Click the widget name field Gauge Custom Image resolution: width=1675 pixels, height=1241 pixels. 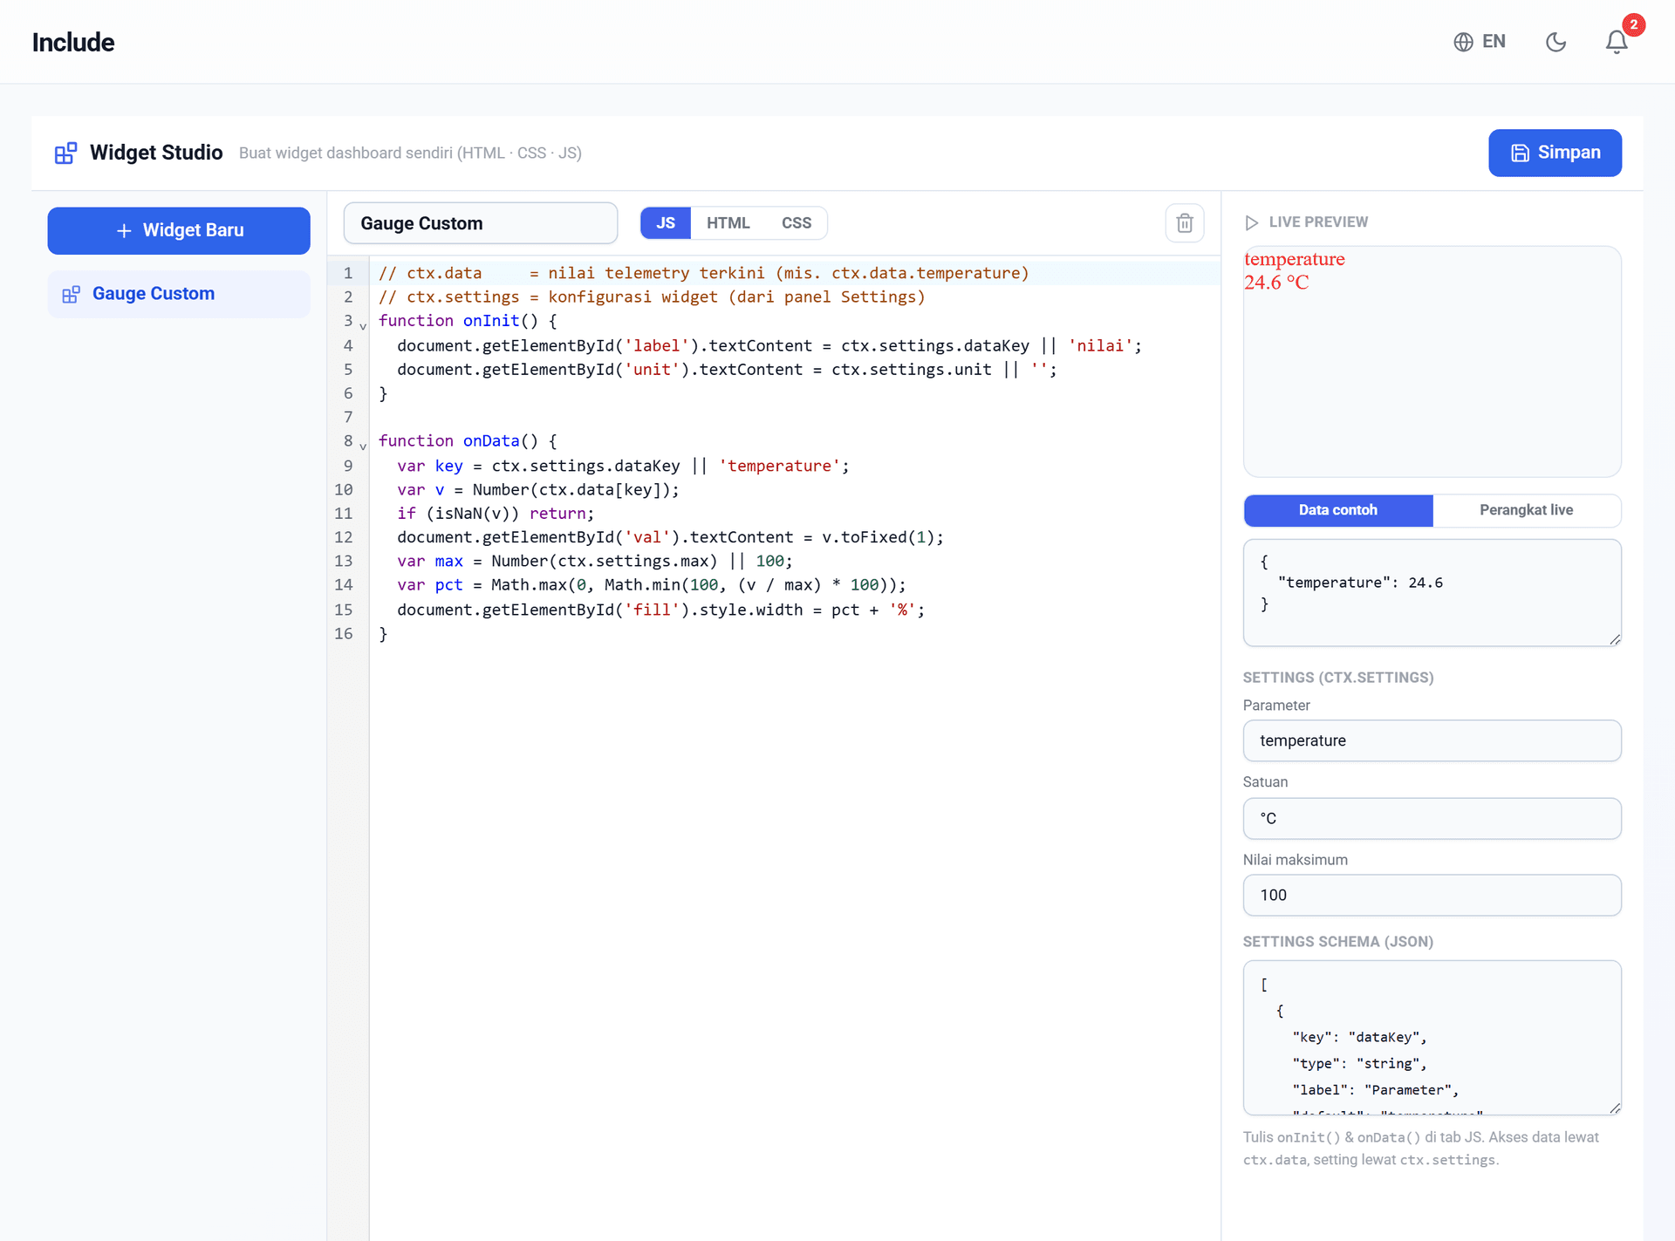(x=480, y=223)
